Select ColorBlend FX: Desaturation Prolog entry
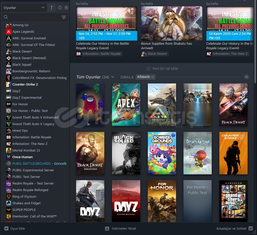257x235 pixels. coord(39,78)
